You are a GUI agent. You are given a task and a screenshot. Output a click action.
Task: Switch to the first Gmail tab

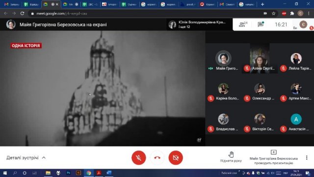click(12, 4)
